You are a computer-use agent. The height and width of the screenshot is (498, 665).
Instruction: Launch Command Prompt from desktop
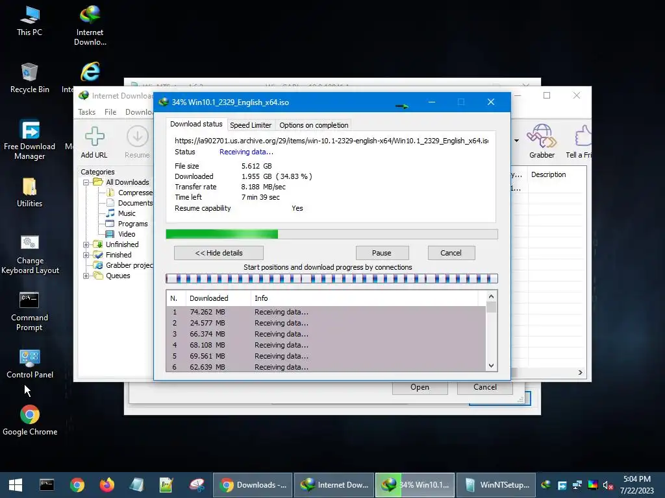pyautogui.click(x=29, y=312)
